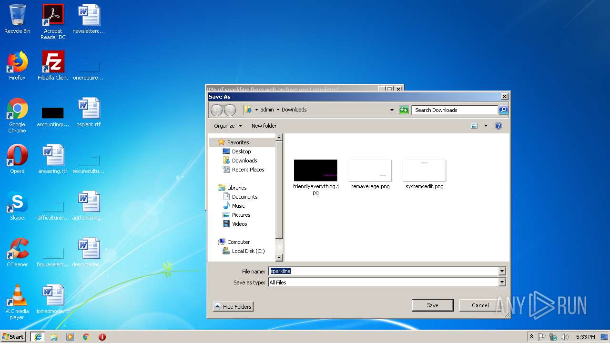Click the Search Downloads field

[x=455, y=110]
